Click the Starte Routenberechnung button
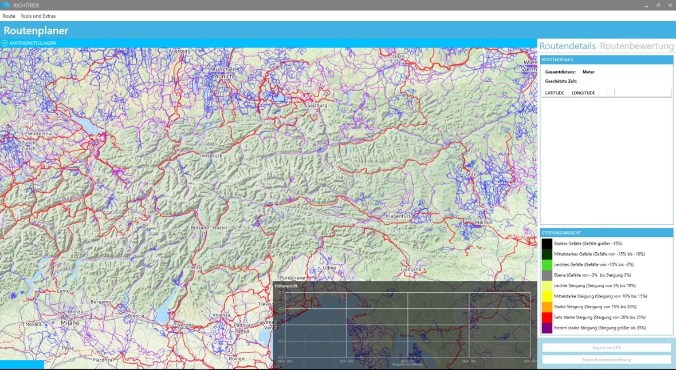 (607, 360)
